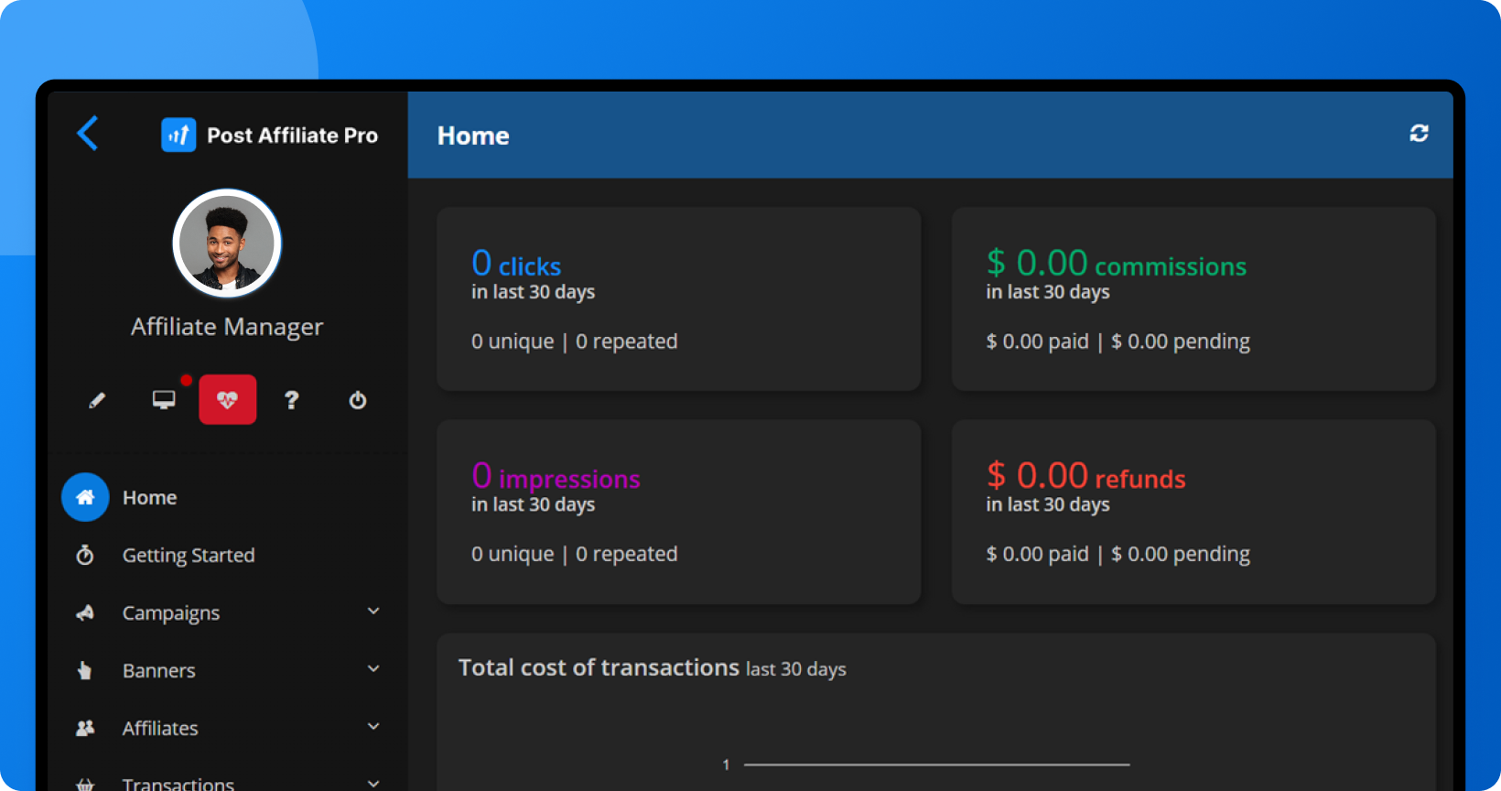Open the Banners menu item
Viewport: 1501px width, 791px height.
tap(159, 670)
